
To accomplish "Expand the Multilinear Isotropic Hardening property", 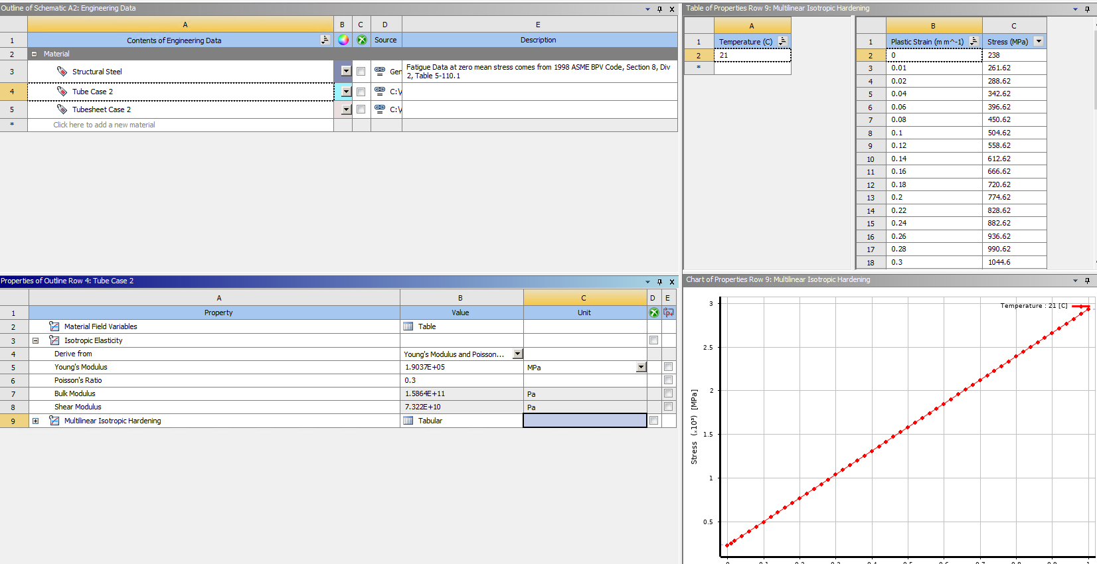I will pos(36,421).
